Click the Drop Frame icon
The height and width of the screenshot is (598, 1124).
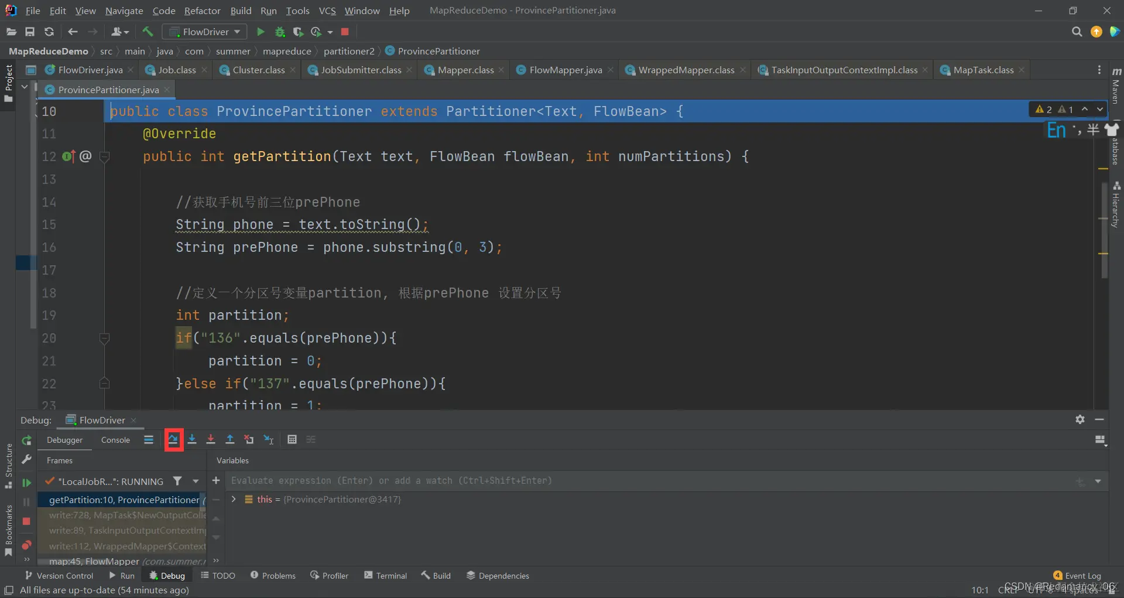coord(249,439)
